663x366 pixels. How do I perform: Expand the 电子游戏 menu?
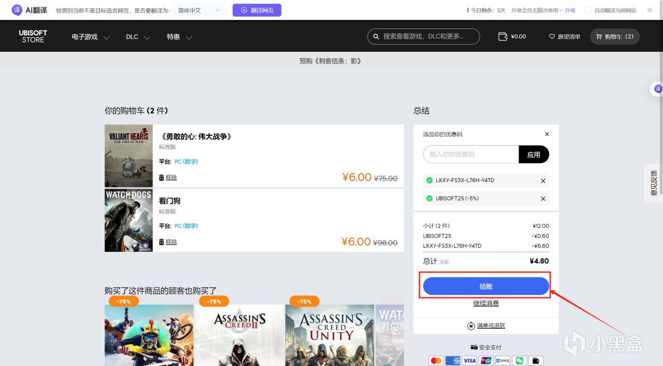click(x=91, y=37)
